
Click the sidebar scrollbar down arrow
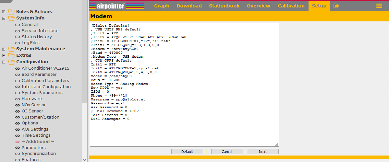[85, 160]
